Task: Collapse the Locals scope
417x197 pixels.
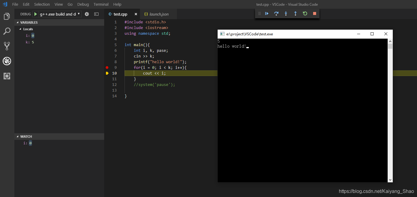Action: (20, 29)
